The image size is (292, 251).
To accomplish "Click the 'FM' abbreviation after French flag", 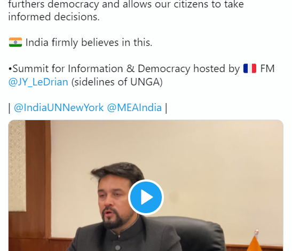I will pyautogui.click(x=267, y=68).
